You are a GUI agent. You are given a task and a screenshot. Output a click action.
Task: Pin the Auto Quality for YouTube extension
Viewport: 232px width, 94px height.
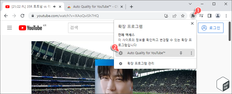181,53
